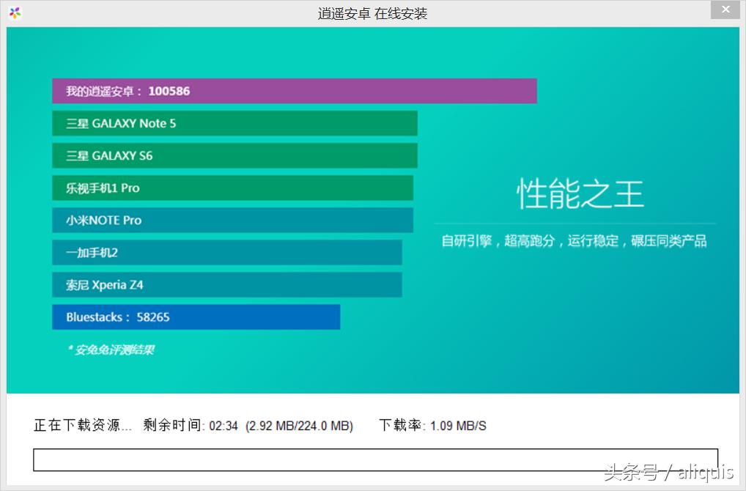746x491 pixels.
Task: Select the window title 逍遥安卓 在线安装
Action: click(372, 12)
